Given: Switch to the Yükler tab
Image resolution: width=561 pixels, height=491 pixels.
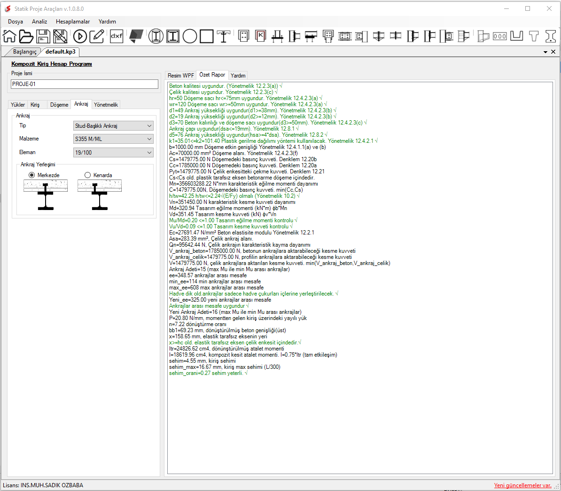Looking at the screenshot, I should [18, 104].
